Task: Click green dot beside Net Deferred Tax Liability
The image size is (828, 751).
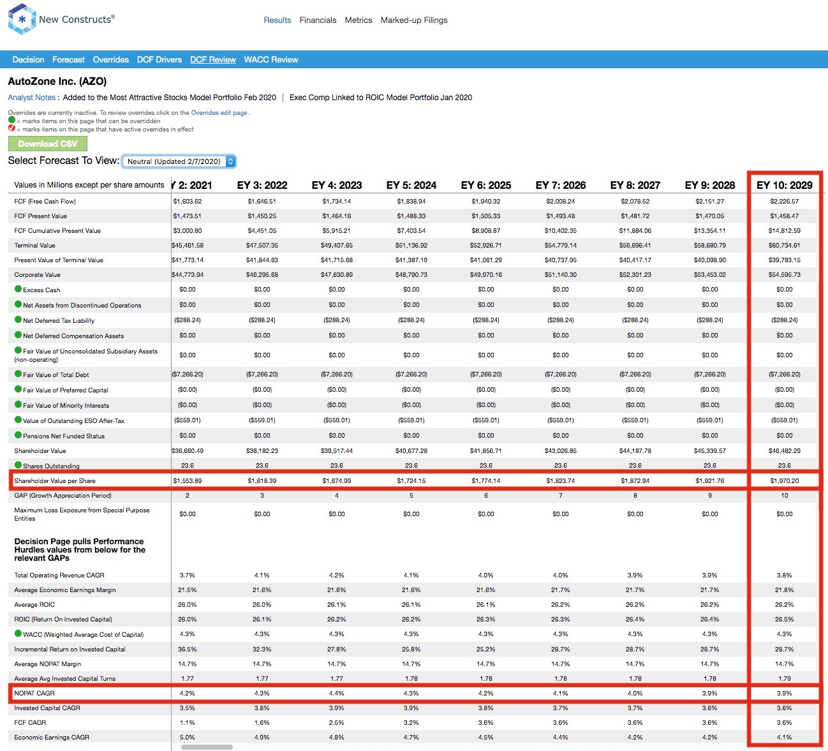Action: (18, 320)
